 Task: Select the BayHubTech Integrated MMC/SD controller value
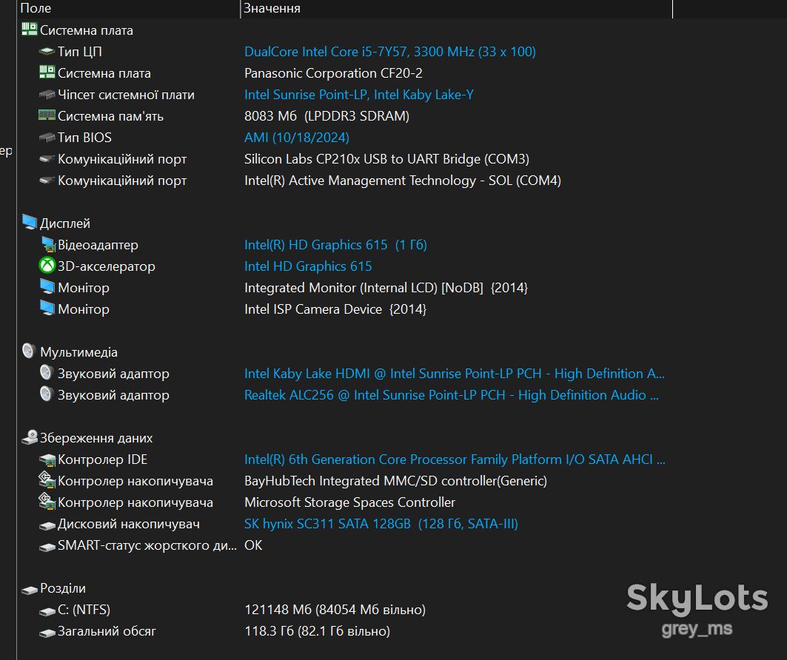(x=395, y=481)
